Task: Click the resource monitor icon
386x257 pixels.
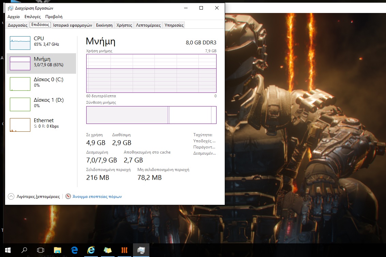Action: (x=68, y=196)
